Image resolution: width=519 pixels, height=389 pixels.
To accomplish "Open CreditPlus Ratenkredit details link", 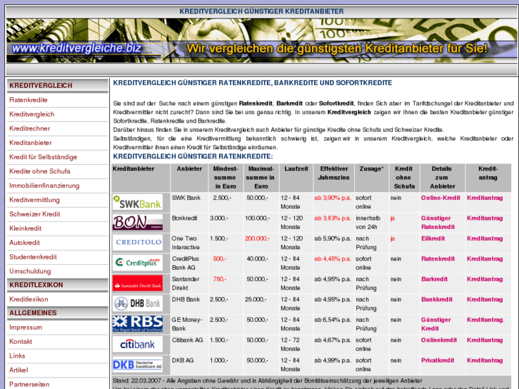I will [438, 259].
